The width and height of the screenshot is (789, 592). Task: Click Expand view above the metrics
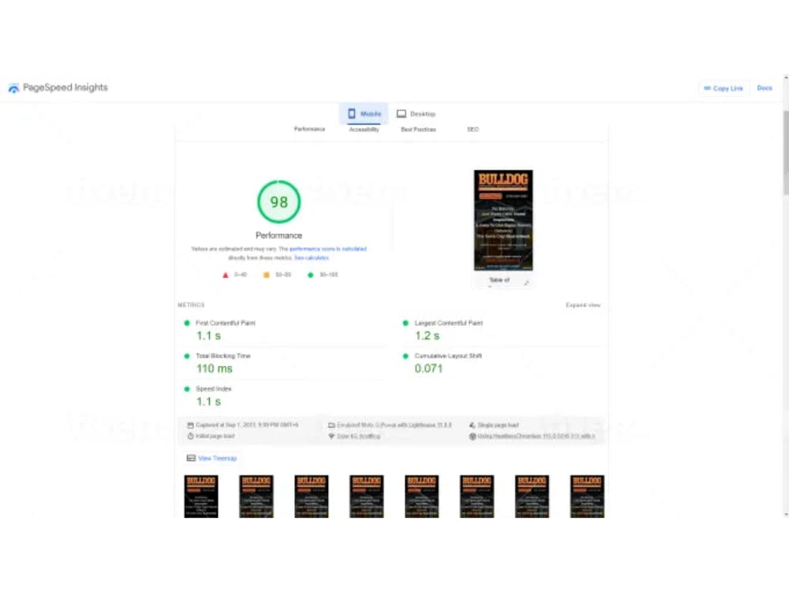coord(583,305)
